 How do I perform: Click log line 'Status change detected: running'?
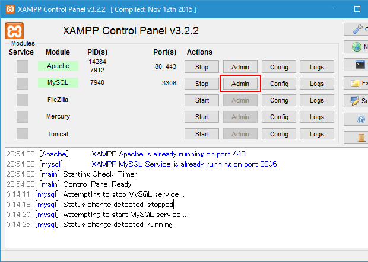[118, 225]
